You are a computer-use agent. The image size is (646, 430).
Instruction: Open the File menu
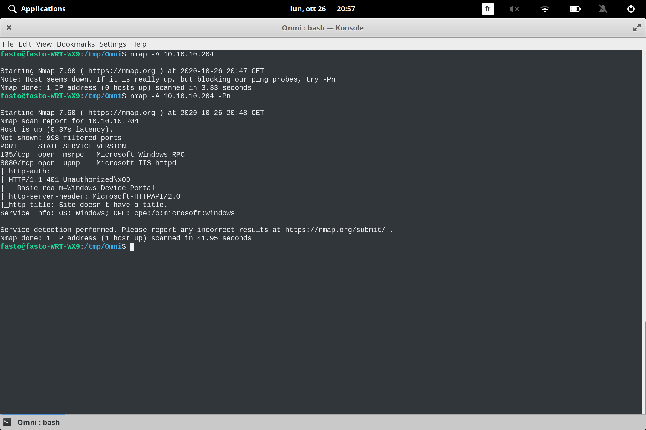pyautogui.click(x=8, y=44)
